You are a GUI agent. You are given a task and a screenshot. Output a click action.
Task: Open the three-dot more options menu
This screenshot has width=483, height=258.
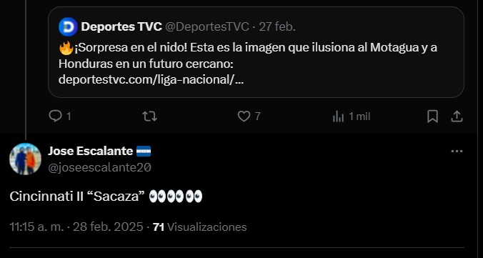click(457, 152)
